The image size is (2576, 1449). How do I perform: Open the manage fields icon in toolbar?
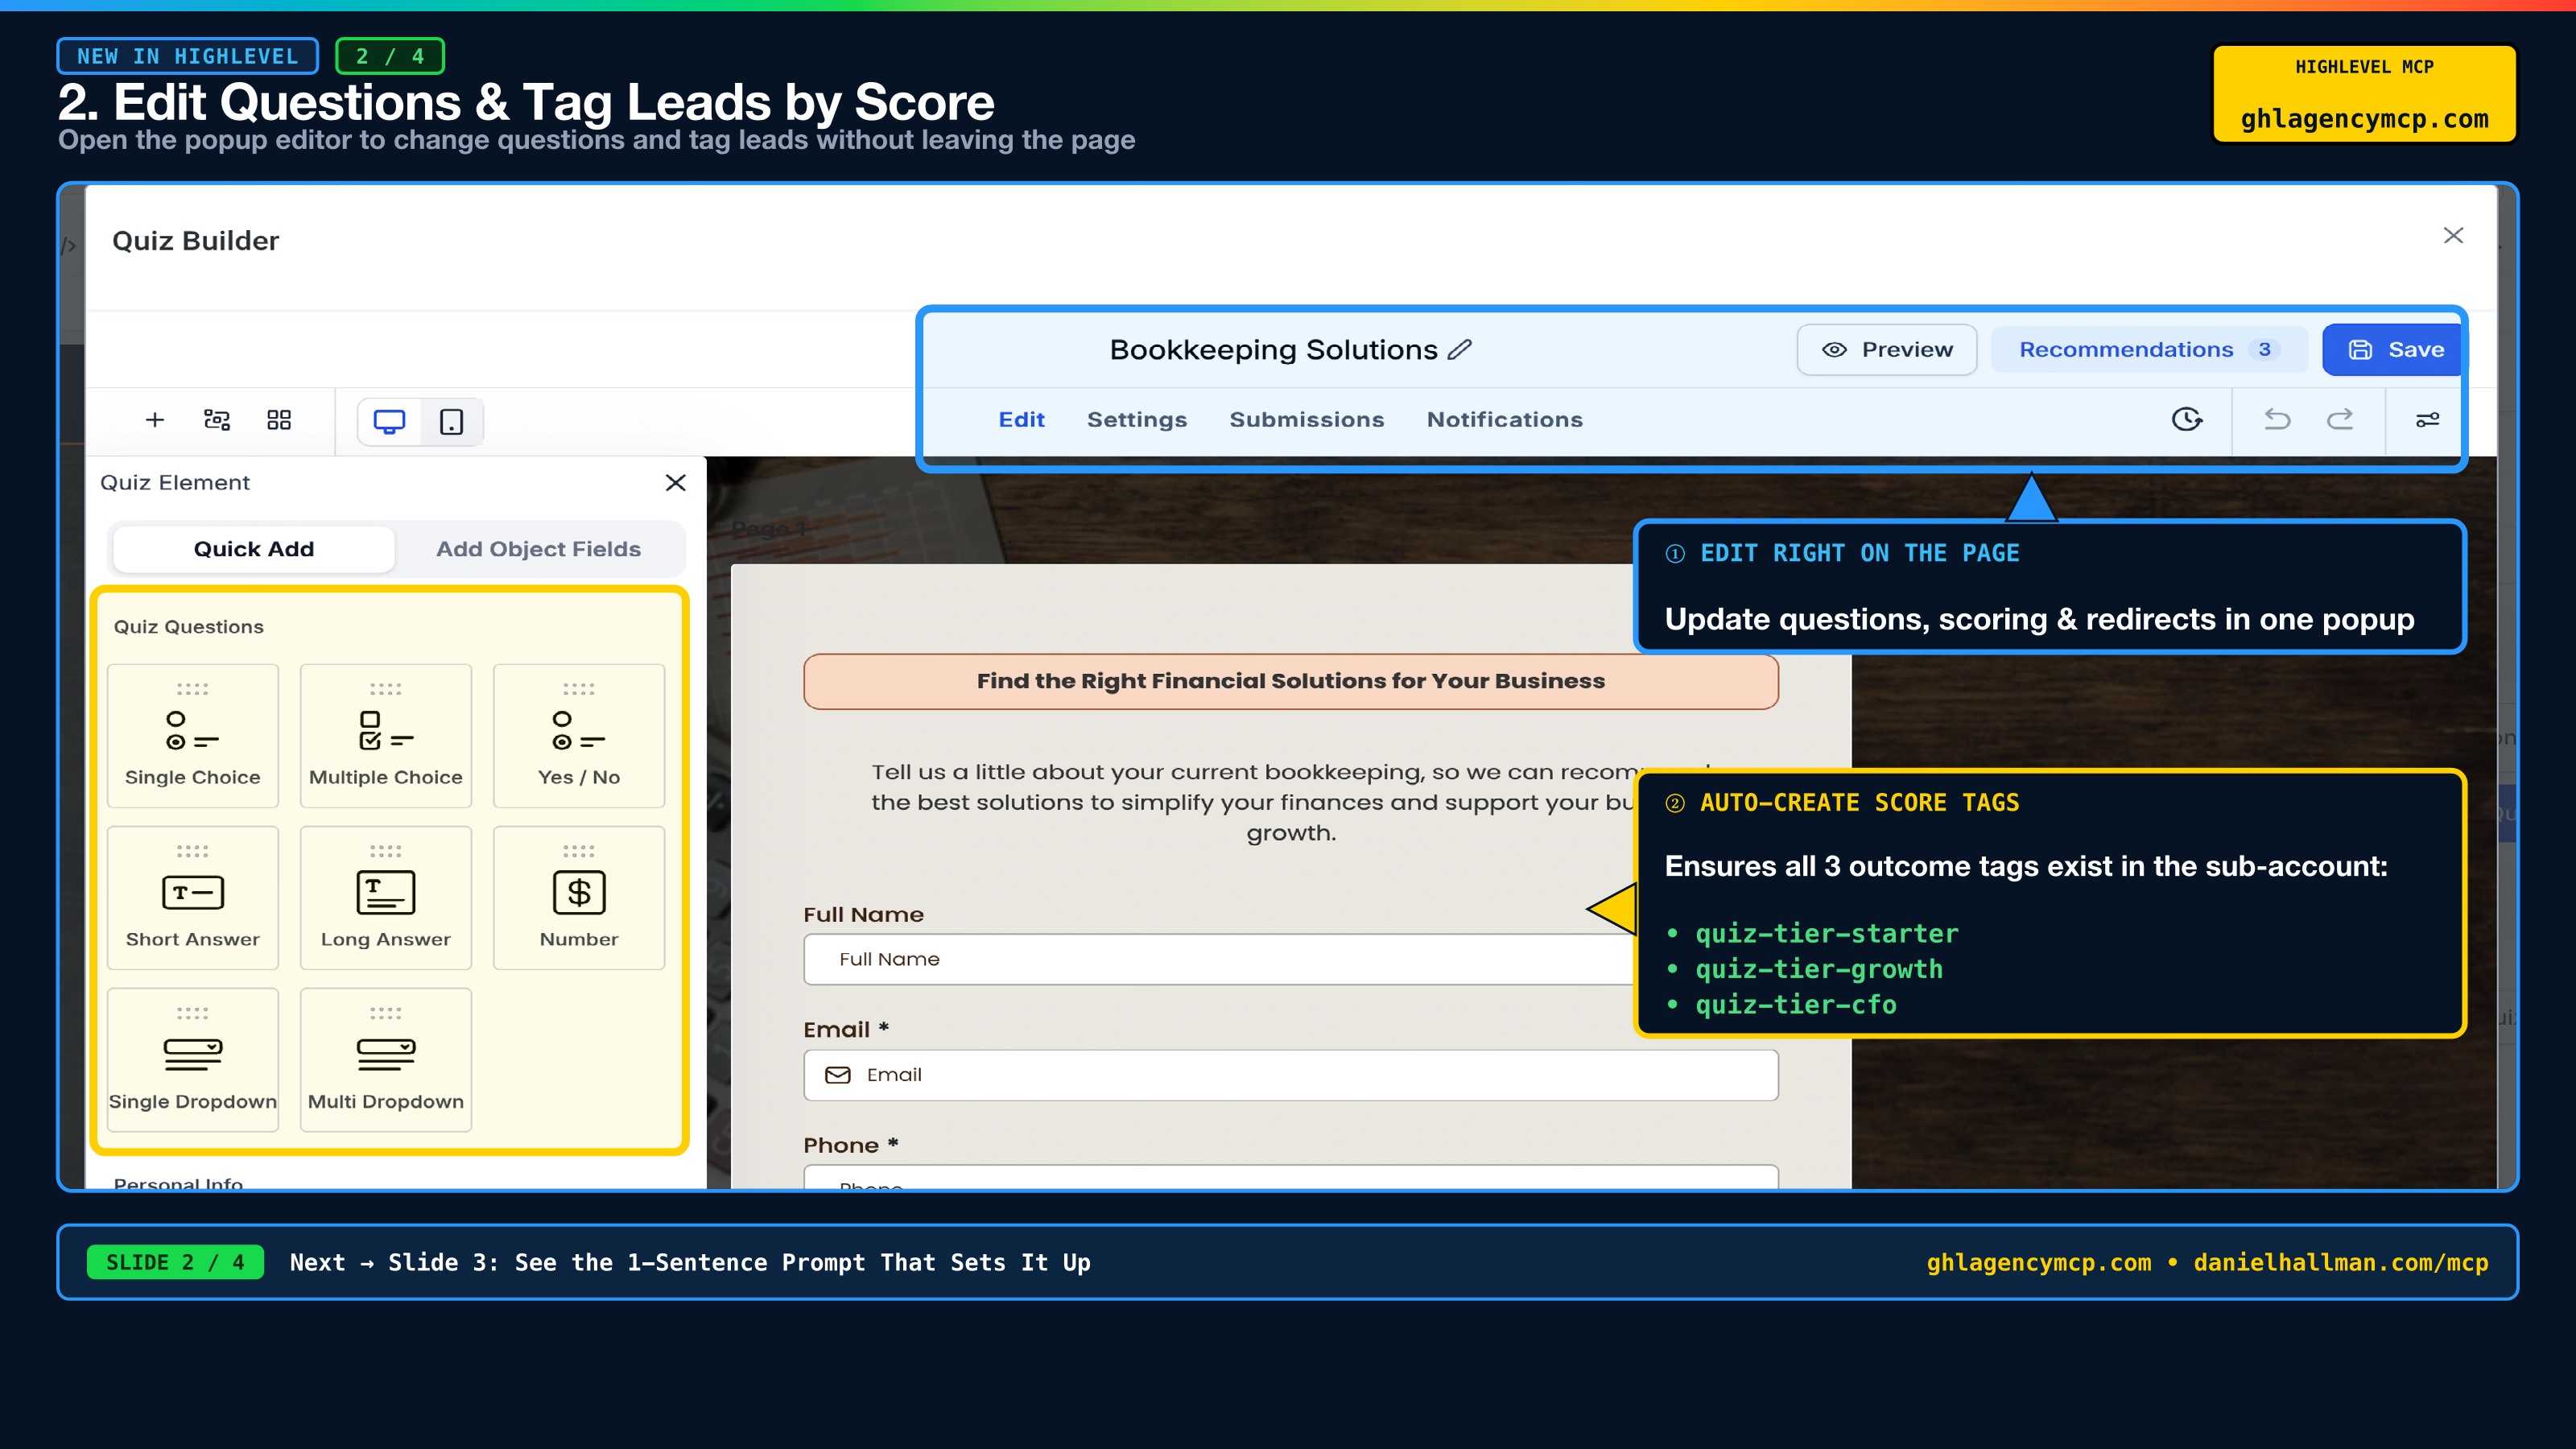pyautogui.click(x=217, y=420)
